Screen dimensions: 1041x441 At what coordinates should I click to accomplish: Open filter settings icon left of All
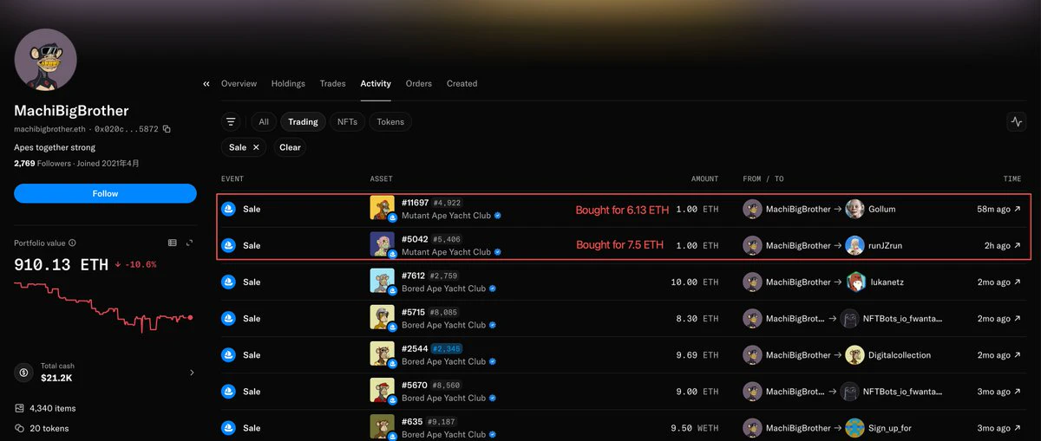point(231,122)
